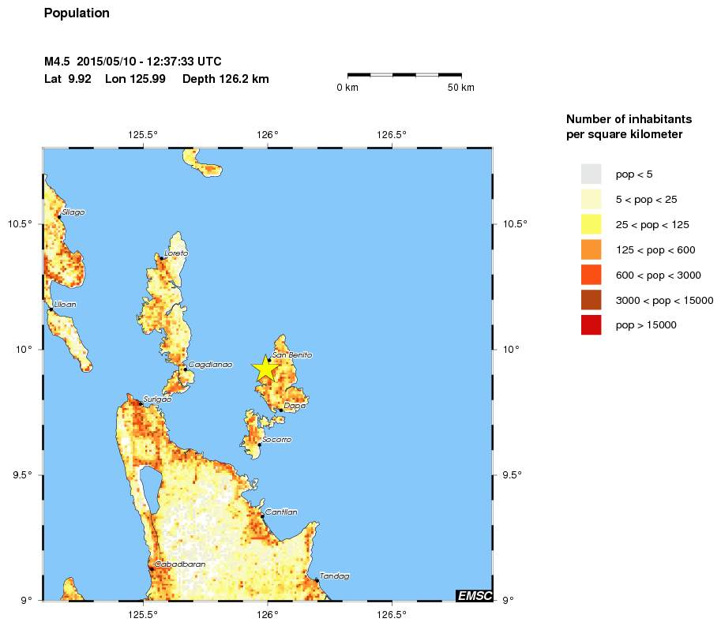
Task: Select the orange '125 < pop < 600' swatch
Action: click(x=591, y=249)
